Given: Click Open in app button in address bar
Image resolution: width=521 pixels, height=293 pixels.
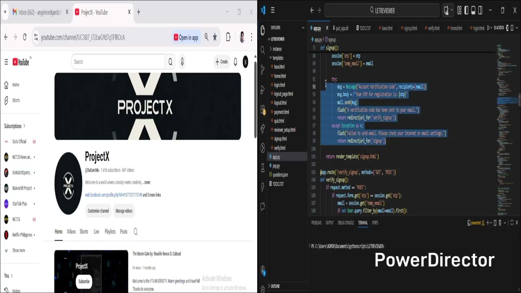Looking at the screenshot, I should pyautogui.click(x=186, y=37).
